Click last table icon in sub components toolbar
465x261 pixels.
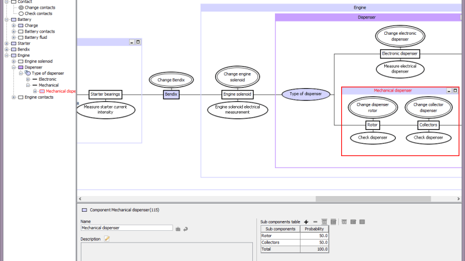pos(362,222)
